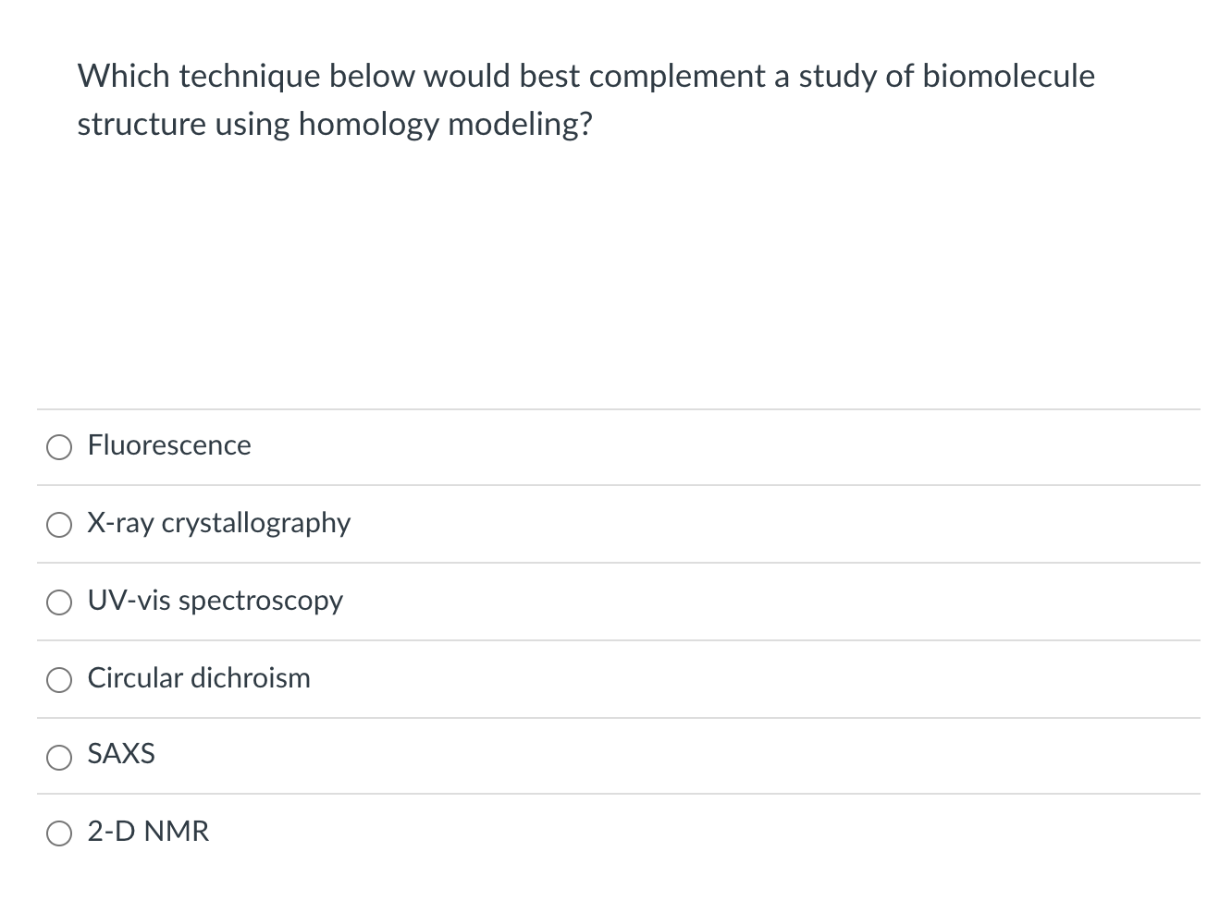Click the 2-D NMR answer label

click(149, 832)
